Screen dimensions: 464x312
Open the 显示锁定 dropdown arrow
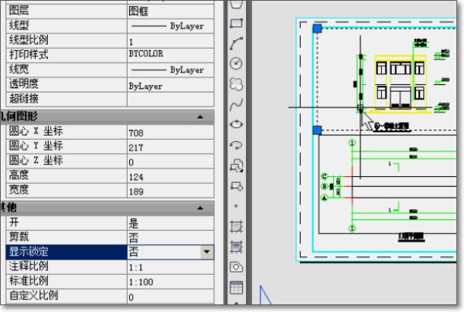point(206,252)
